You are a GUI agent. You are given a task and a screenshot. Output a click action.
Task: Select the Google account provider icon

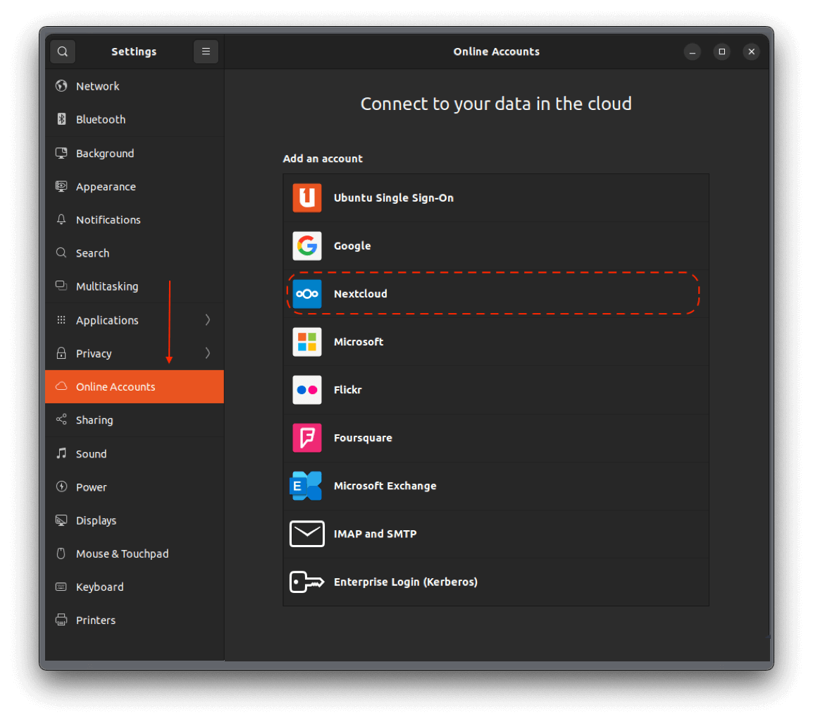coord(306,245)
